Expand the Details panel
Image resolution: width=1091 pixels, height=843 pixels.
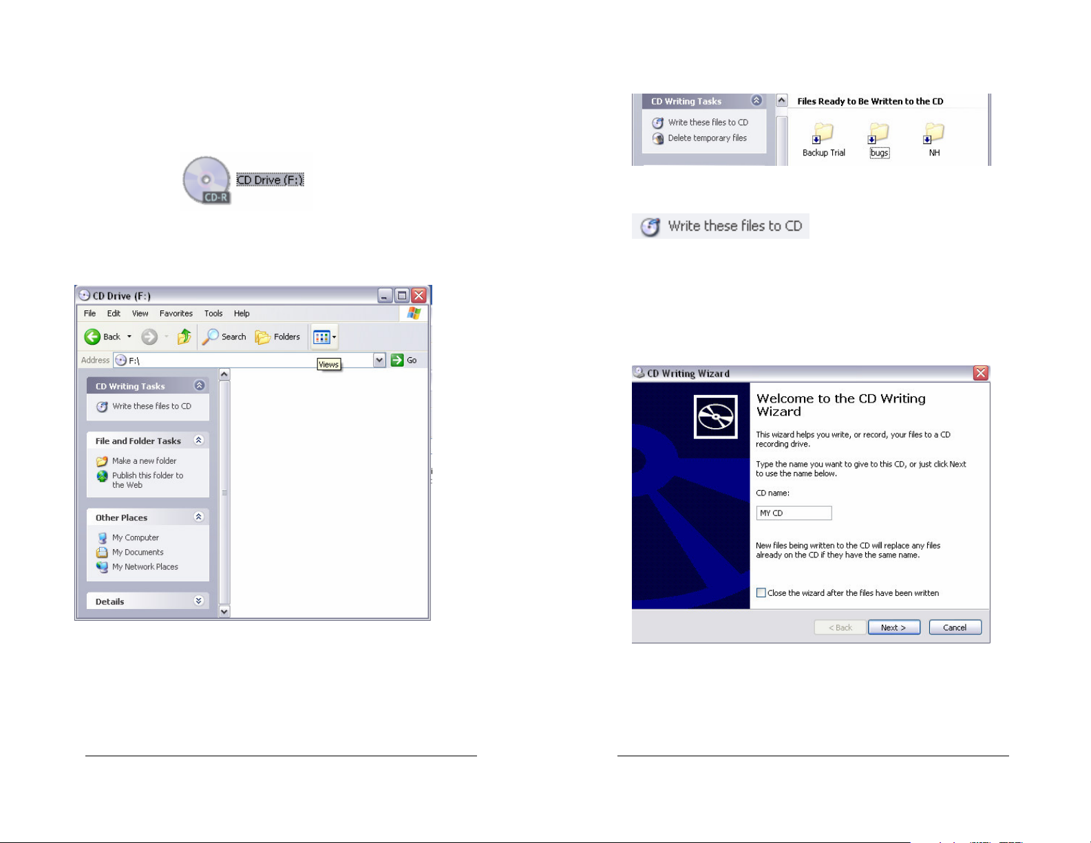(x=199, y=601)
